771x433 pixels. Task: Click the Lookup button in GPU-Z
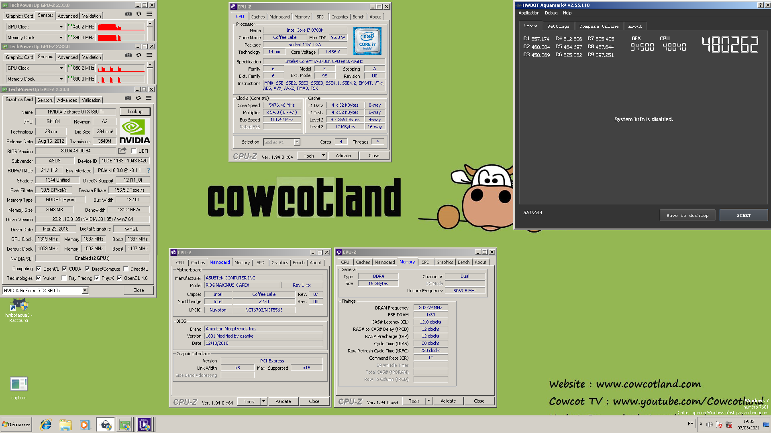click(135, 111)
